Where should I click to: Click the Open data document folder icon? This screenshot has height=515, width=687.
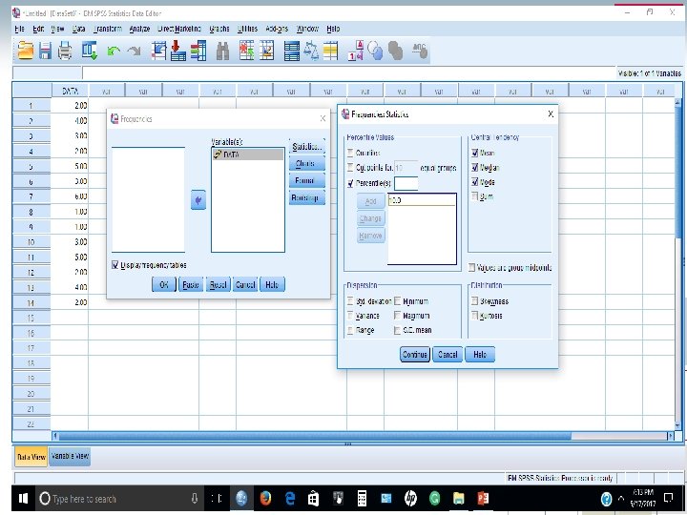tap(26, 51)
